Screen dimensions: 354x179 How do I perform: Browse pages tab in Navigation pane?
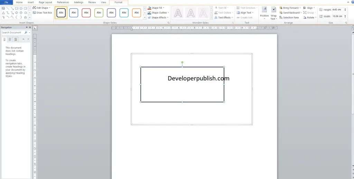pos(10,39)
